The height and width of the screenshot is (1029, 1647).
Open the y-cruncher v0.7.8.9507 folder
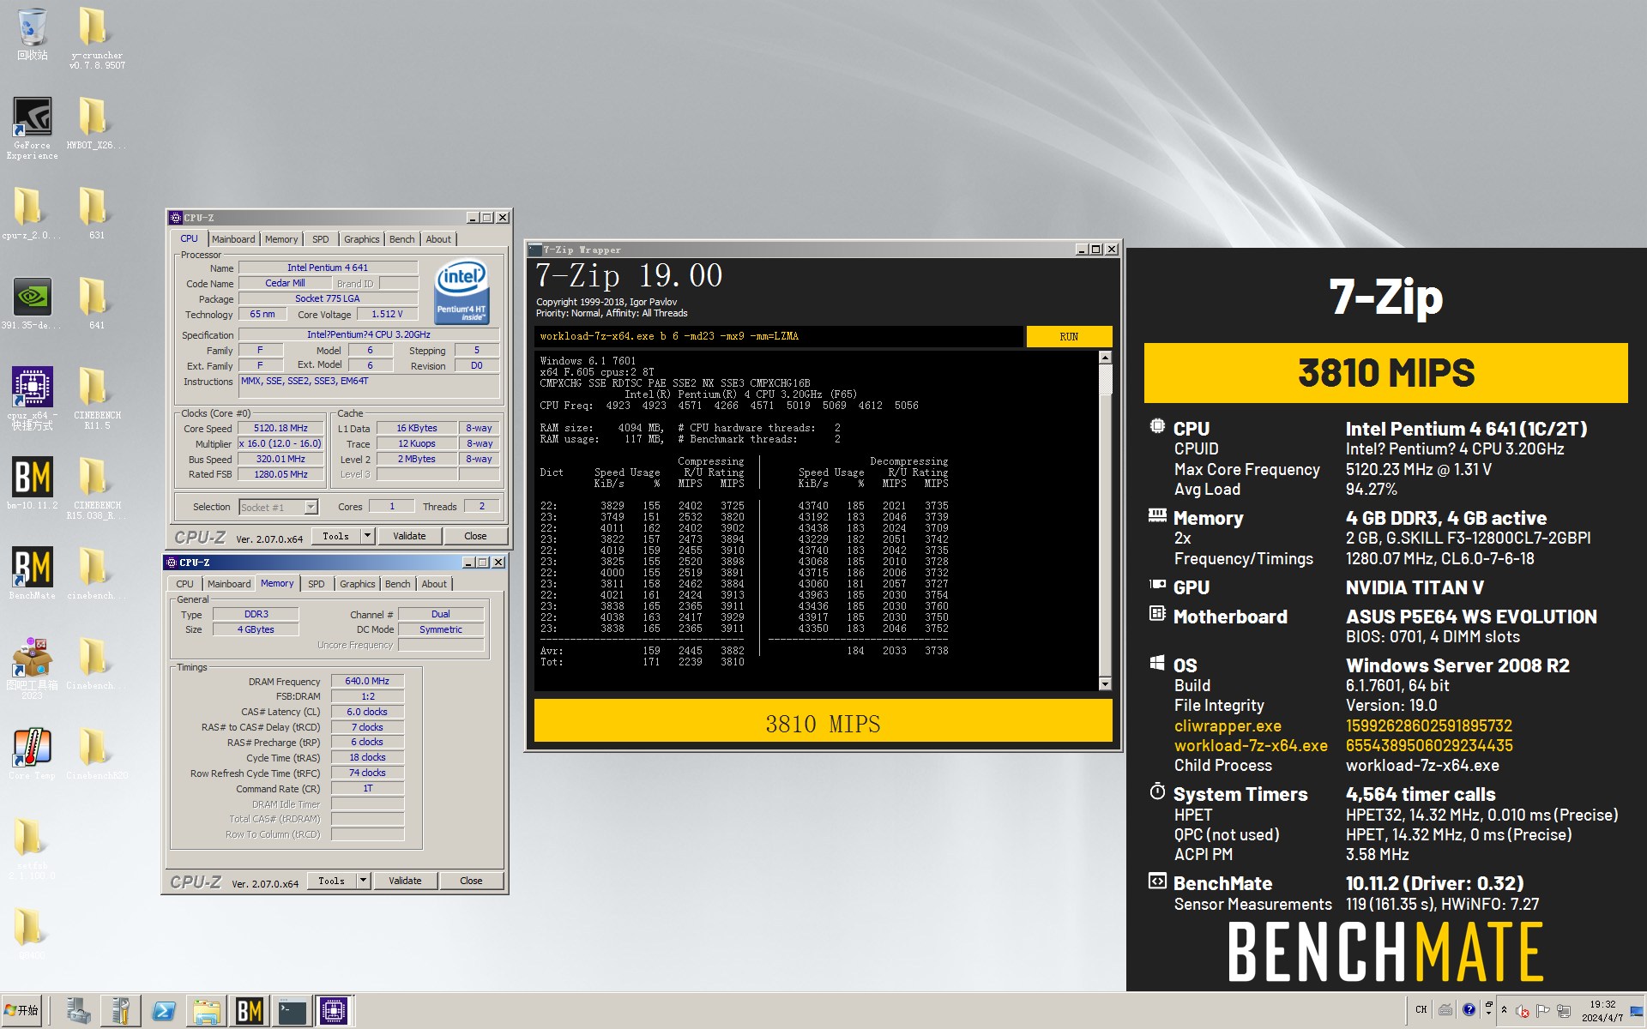[x=97, y=38]
